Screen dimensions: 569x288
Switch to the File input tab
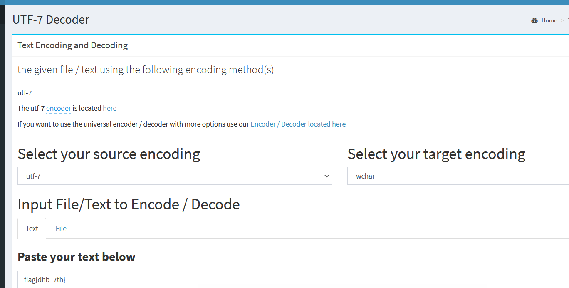[61, 228]
